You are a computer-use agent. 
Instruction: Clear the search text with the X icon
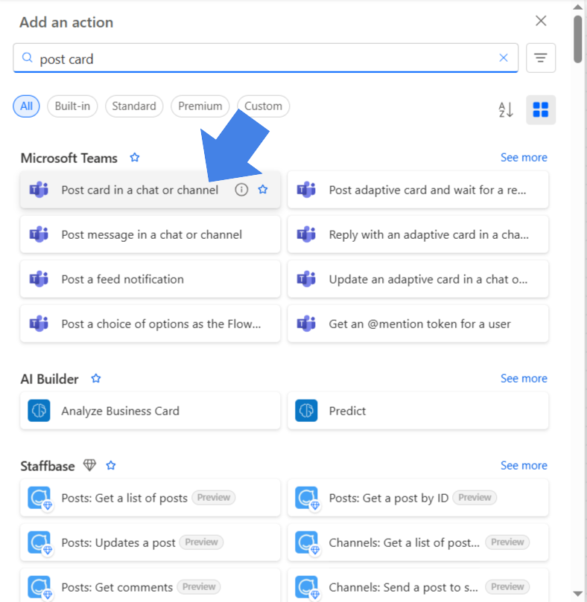504,58
